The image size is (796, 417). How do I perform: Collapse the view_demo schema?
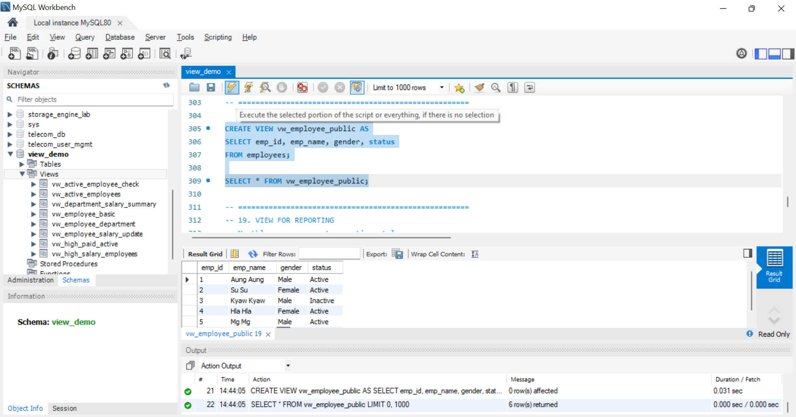click(10, 154)
